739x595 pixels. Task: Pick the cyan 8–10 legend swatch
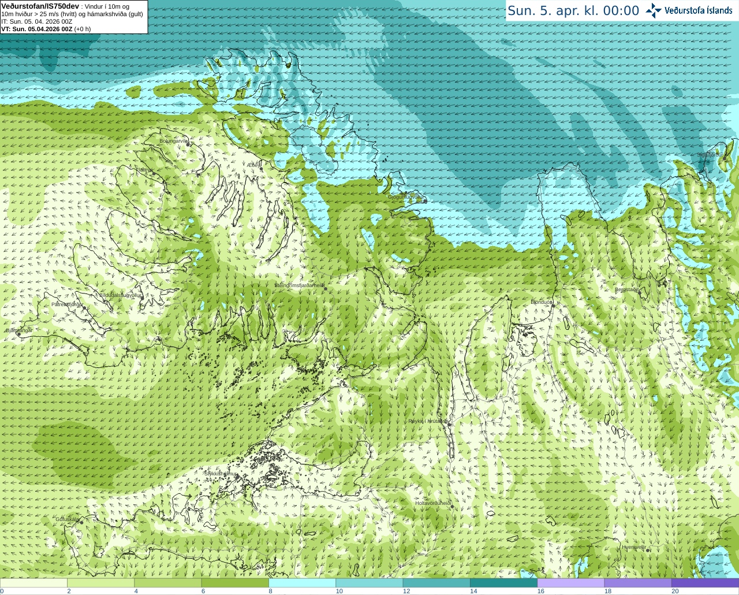(302, 583)
